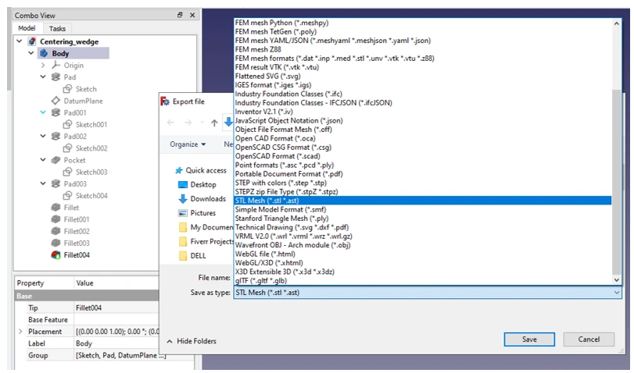The image size is (634, 373).
Task: Choose FEM mesh Python (*.meshpy)
Action: [x=422, y=23]
